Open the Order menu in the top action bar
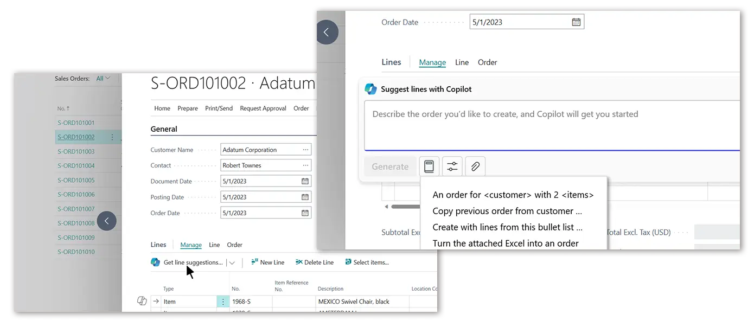 tap(301, 108)
